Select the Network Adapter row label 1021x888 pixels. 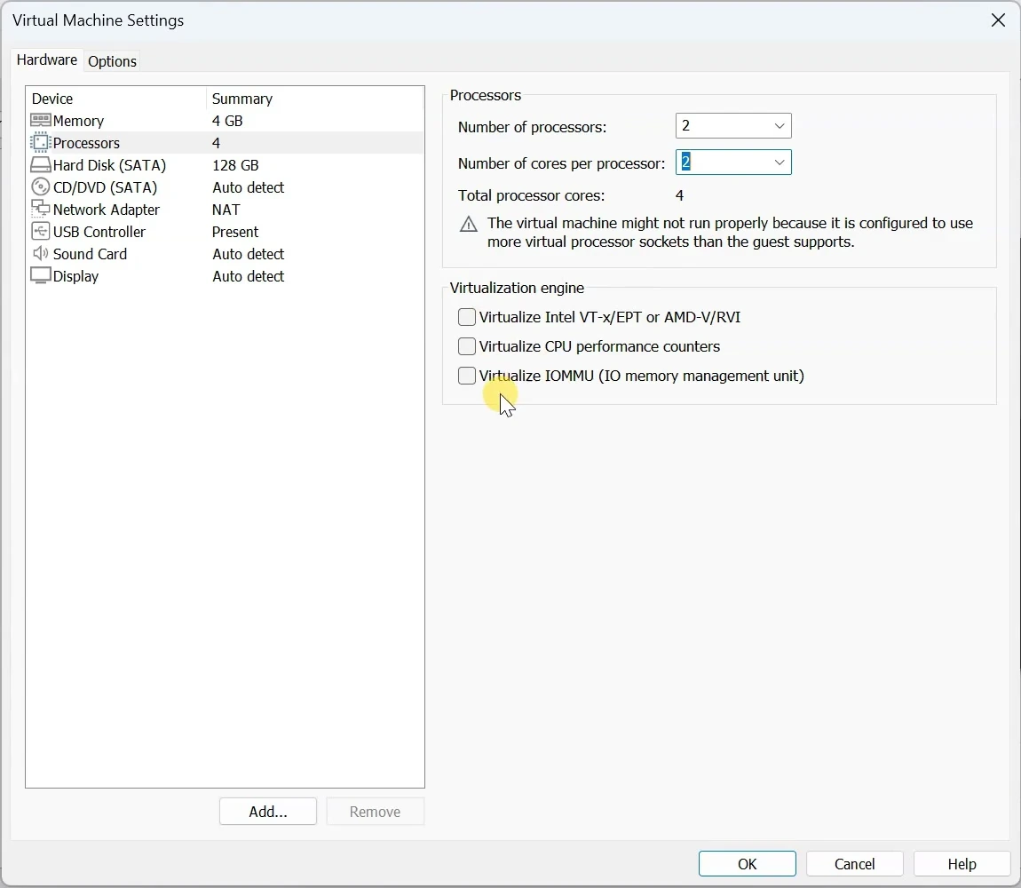point(107,210)
